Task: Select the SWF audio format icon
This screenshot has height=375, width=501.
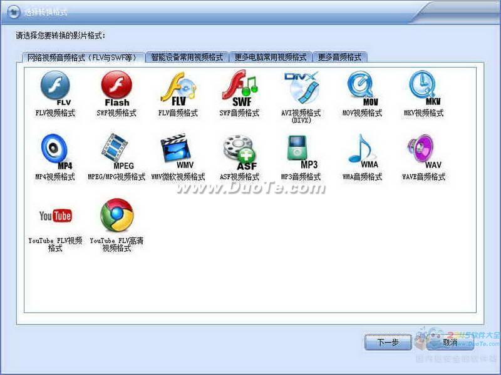Action: click(x=240, y=88)
